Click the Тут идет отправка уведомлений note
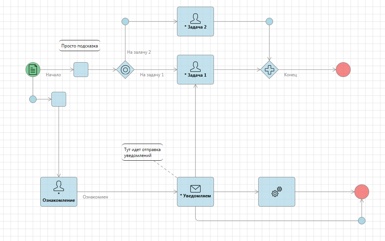 pyautogui.click(x=142, y=153)
